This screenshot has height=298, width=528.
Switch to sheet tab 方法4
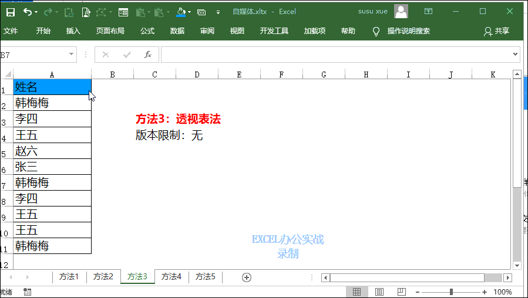click(x=171, y=276)
